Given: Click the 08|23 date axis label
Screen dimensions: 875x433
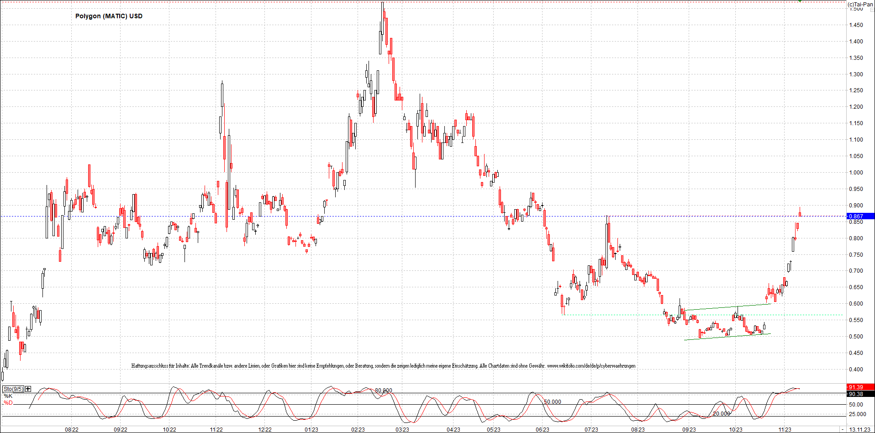Looking at the screenshot, I should pyautogui.click(x=638, y=429).
